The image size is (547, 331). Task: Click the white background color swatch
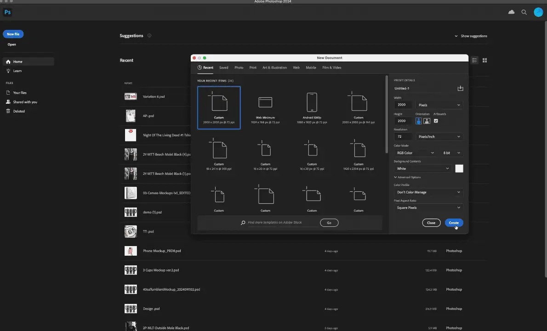(459, 168)
